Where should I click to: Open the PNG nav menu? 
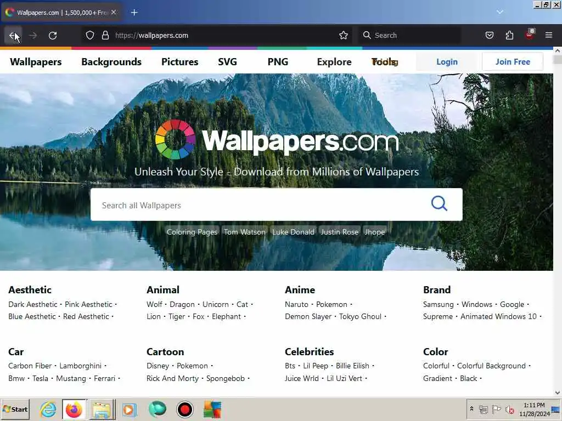tap(278, 62)
